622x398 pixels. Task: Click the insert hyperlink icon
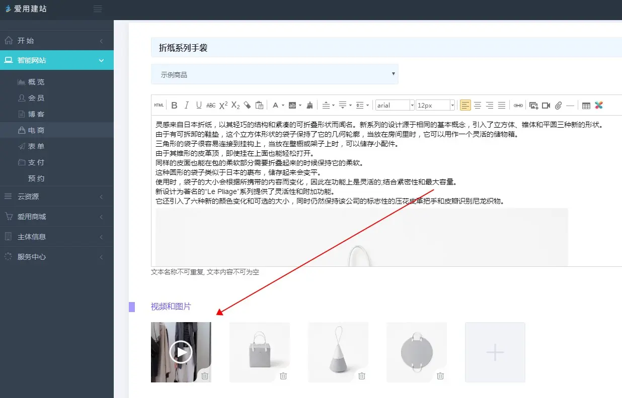point(518,106)
